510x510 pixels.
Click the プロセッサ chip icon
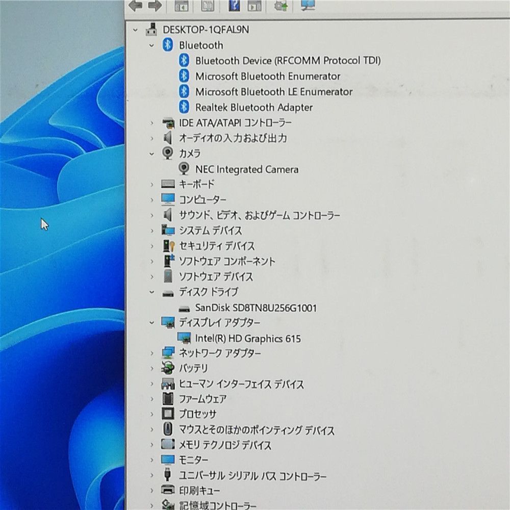(168, 414)
